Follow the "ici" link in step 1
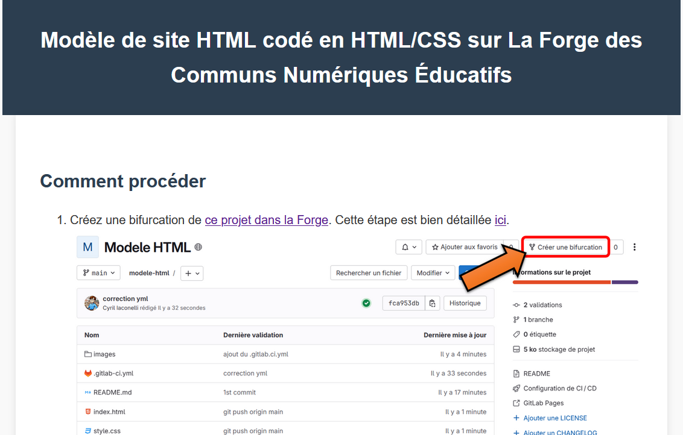 point(501,220)
